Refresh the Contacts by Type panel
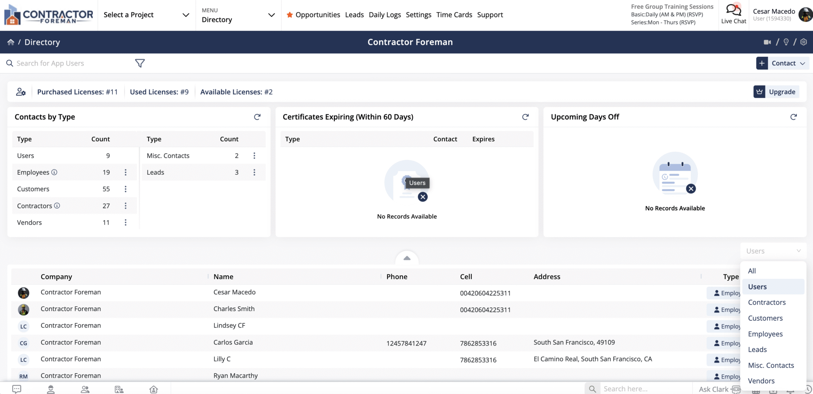 pyautogui.click(x=257, y=117)
